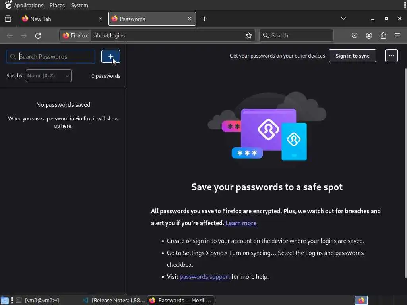Open the Firefox account icon
The image size is (407, 305).
pos(369,35)
